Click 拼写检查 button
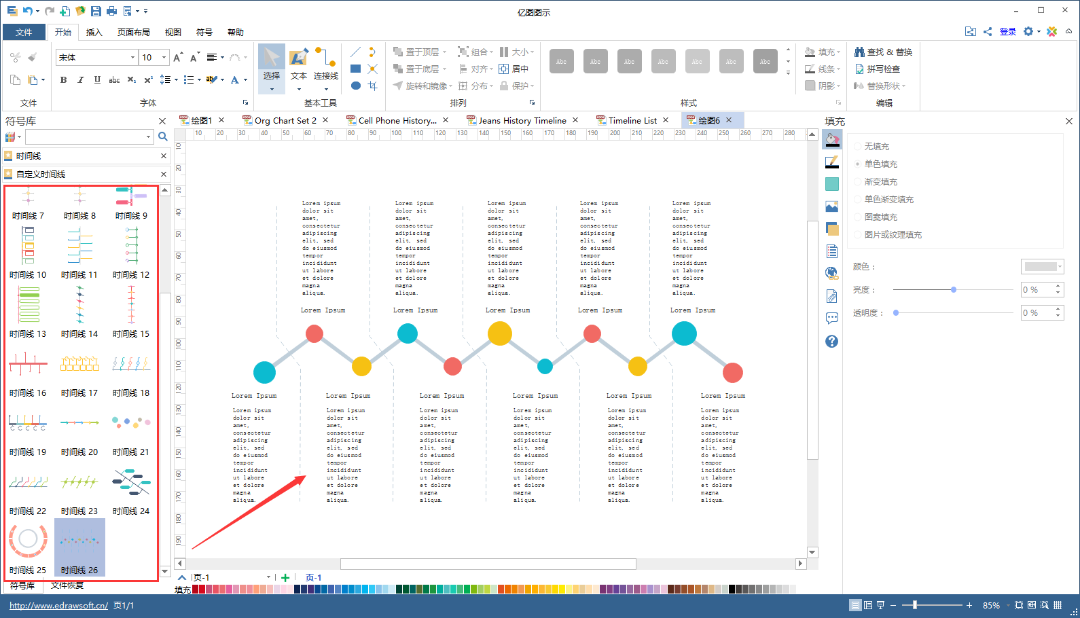 click(878, 69)
